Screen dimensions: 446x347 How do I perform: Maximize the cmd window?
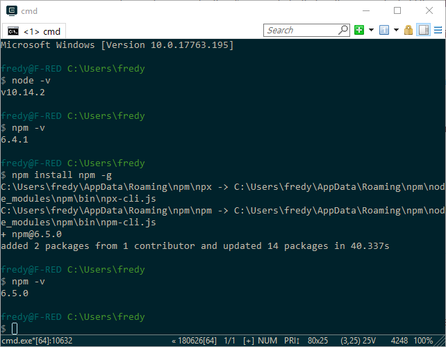(x=397, y=10)
